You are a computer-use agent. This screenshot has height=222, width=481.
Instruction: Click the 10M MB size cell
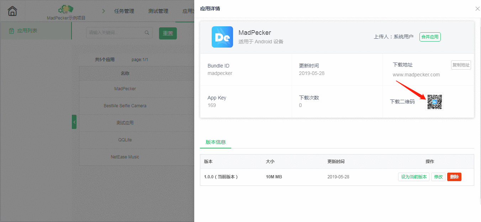coord(274,177)
